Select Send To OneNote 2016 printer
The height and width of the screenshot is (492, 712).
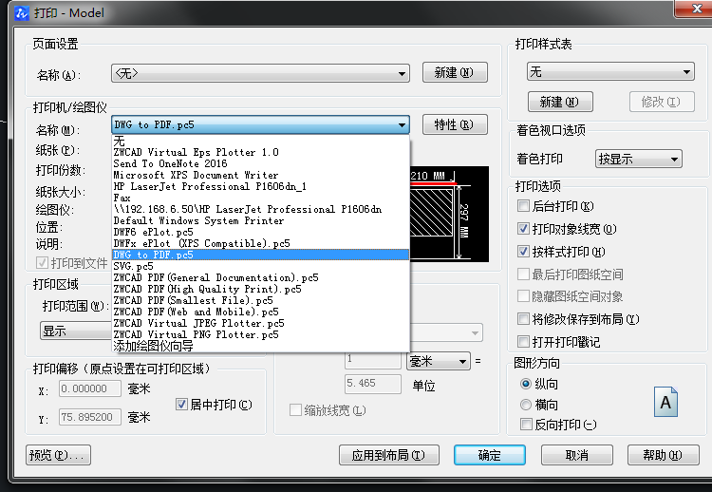(261, 163)
